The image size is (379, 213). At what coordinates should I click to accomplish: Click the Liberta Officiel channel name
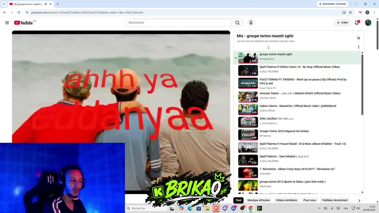pos(267,111)
